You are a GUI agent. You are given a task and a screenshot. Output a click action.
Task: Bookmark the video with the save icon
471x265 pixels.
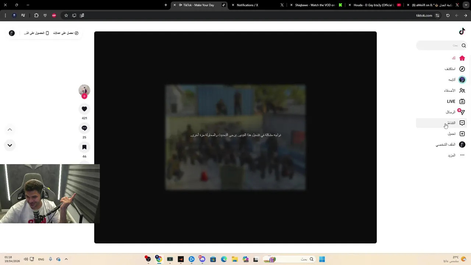84,147
